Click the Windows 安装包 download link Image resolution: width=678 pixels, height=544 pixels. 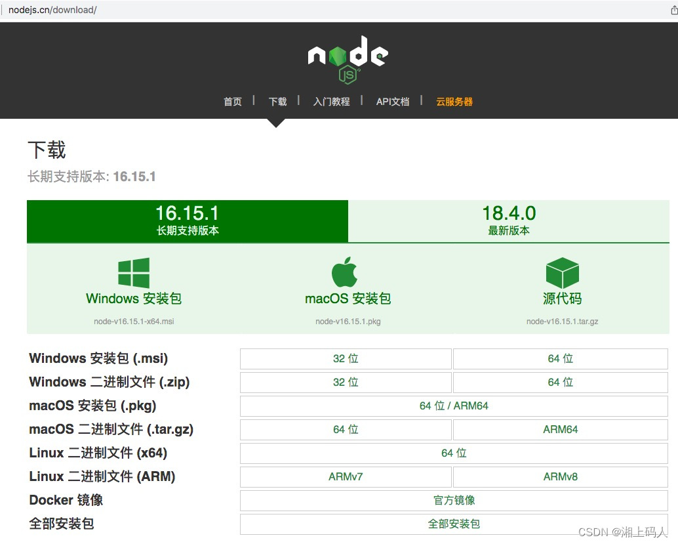pos(134,299)
